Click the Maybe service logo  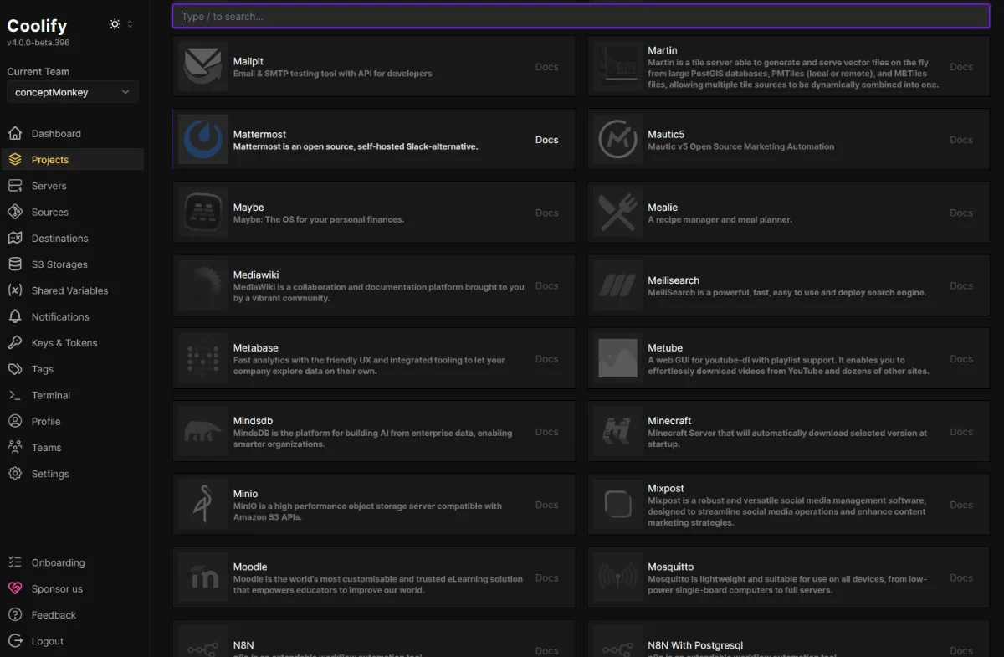202,213
